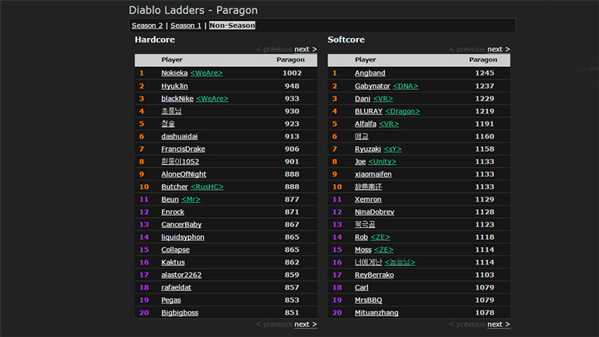Click Paragon value 1002 for Nokieka

pyautogui.click(x=292, y=73)
